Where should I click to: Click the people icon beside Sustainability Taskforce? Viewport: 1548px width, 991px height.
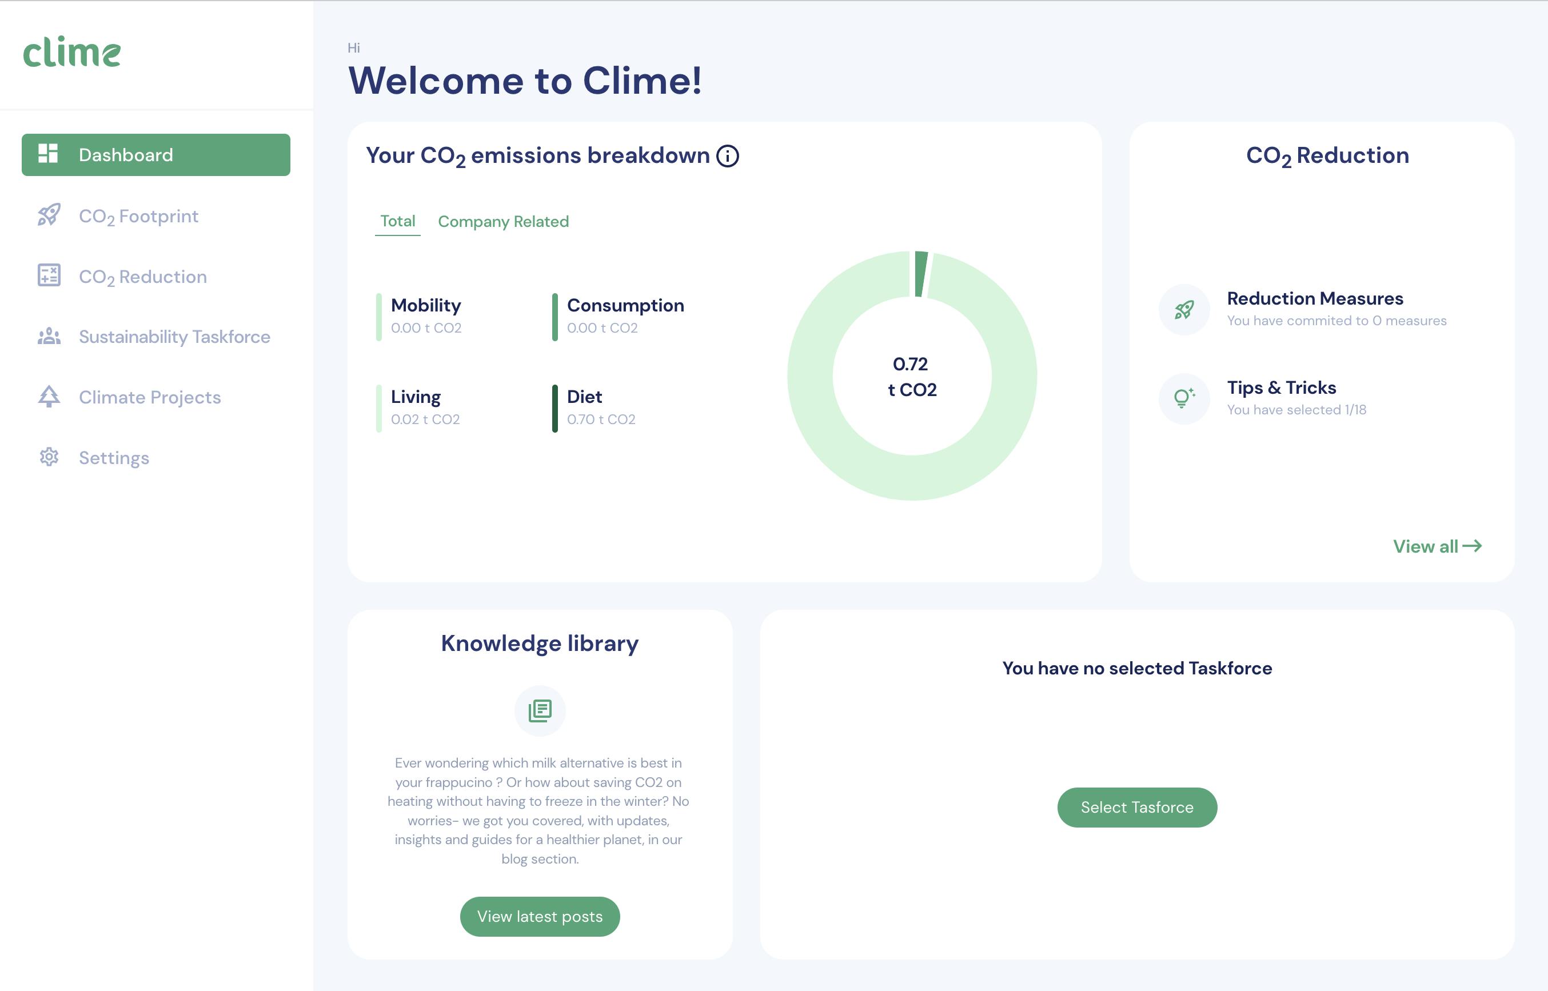[x=49, y=336]
